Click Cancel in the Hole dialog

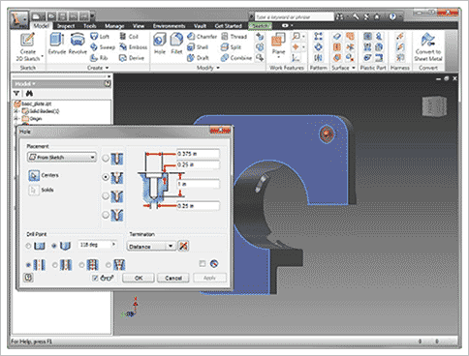(x=173, y=278)
